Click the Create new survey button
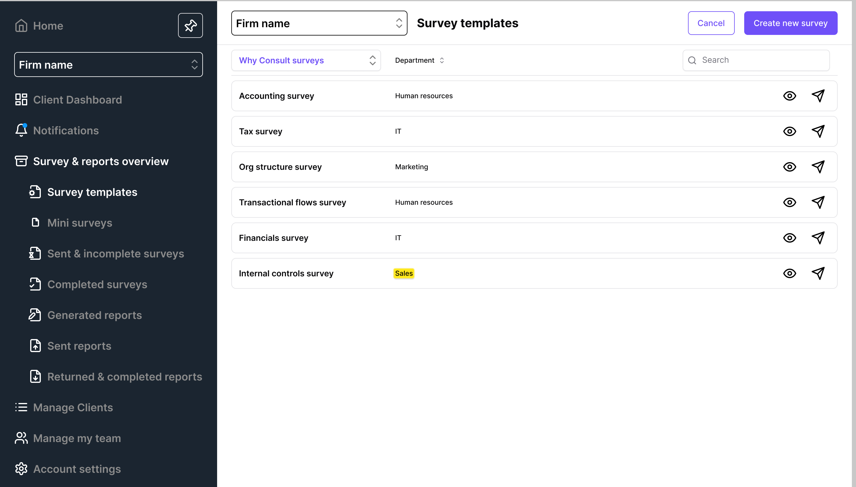Viewport: 856px width, 487px height. click(790, 23)
